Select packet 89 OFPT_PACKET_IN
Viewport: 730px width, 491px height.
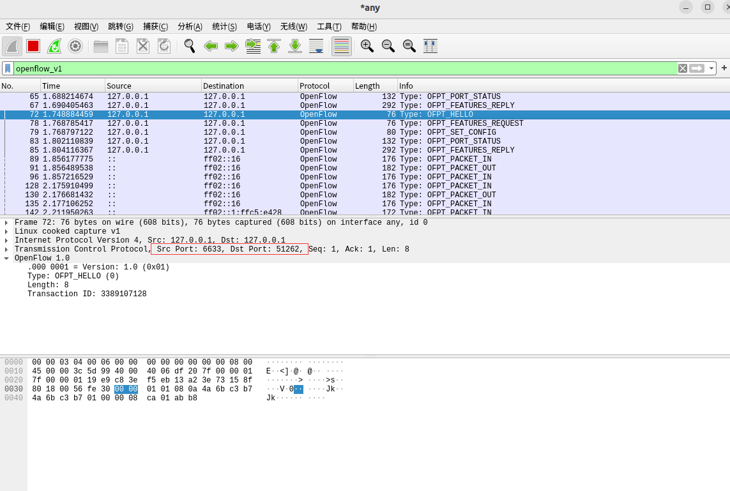[x=365, y=159]
